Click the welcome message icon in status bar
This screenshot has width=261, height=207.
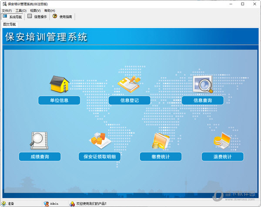pyautogui.click(x=72, y=204)
